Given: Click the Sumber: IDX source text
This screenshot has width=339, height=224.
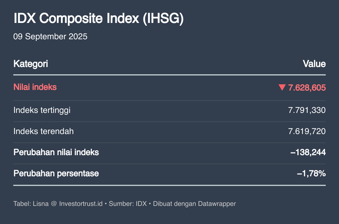Looking at the screenshot, I should coord(128,204).
